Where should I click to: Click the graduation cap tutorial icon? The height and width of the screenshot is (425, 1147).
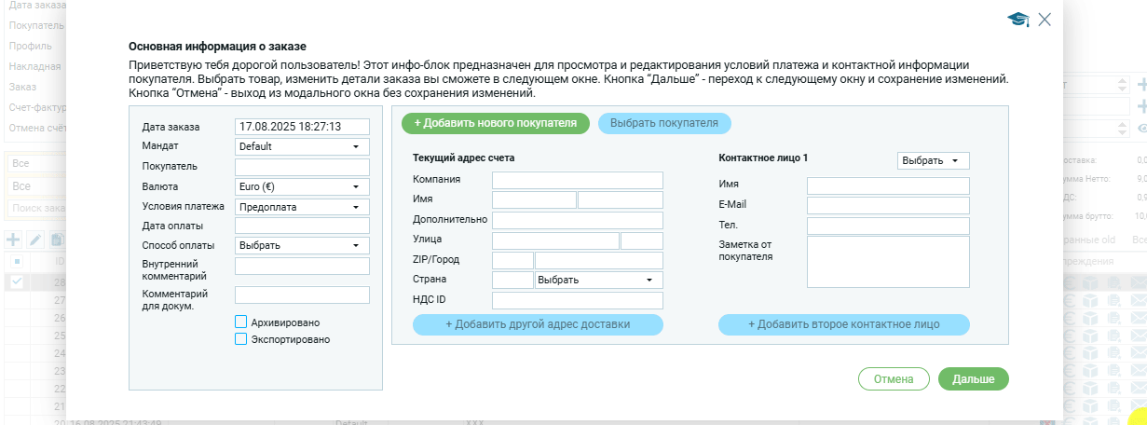click(1017, 20)
